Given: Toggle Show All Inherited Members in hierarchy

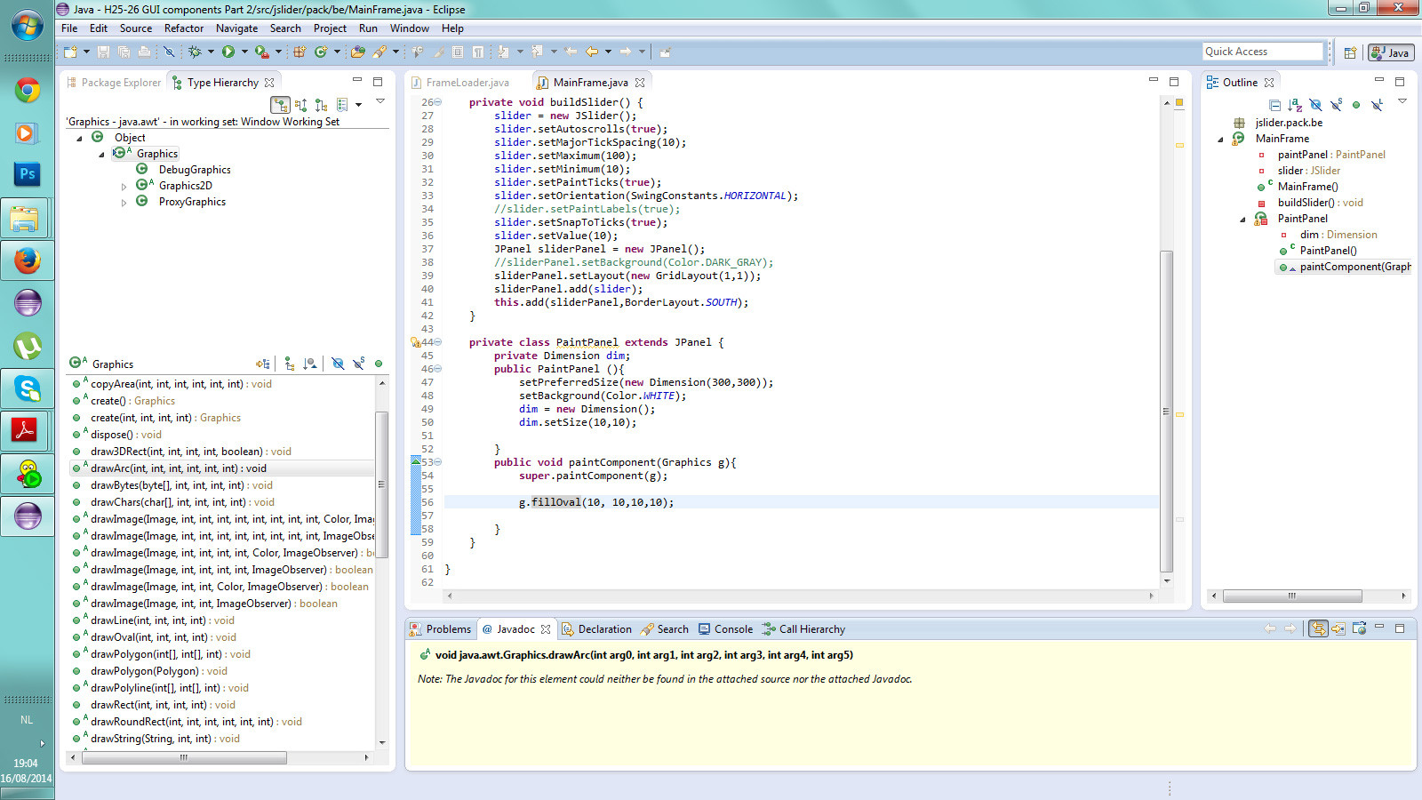Looking at the screenshot, I should tap(289, 364).
